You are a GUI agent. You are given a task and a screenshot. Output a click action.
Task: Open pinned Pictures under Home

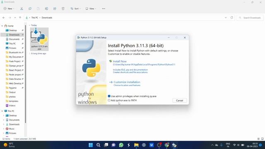coord(12,48)
